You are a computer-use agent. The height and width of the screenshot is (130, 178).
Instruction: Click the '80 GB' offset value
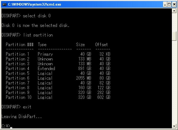[105, 78]
